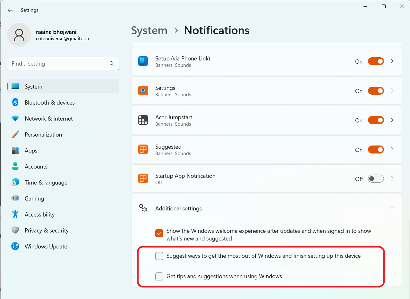Image resolution: width=410 pixels, height=299 pixels.
Task: Click System in the breadcrumb
Action: [x=149, y=31]
